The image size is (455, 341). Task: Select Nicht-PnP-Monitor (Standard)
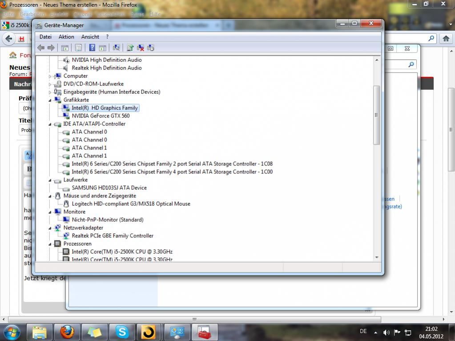pos(107,220)
